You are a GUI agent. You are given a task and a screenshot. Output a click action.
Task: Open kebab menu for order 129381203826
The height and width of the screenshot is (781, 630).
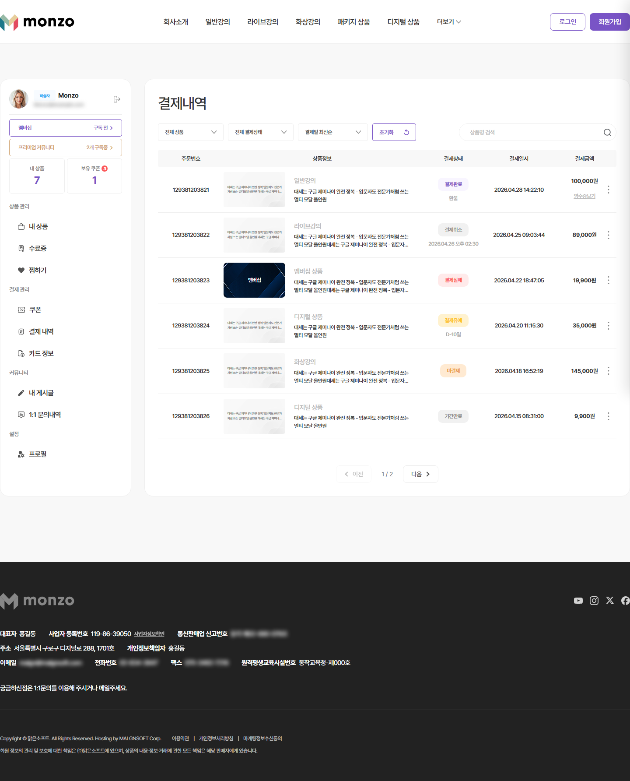(x=608, y=416)
